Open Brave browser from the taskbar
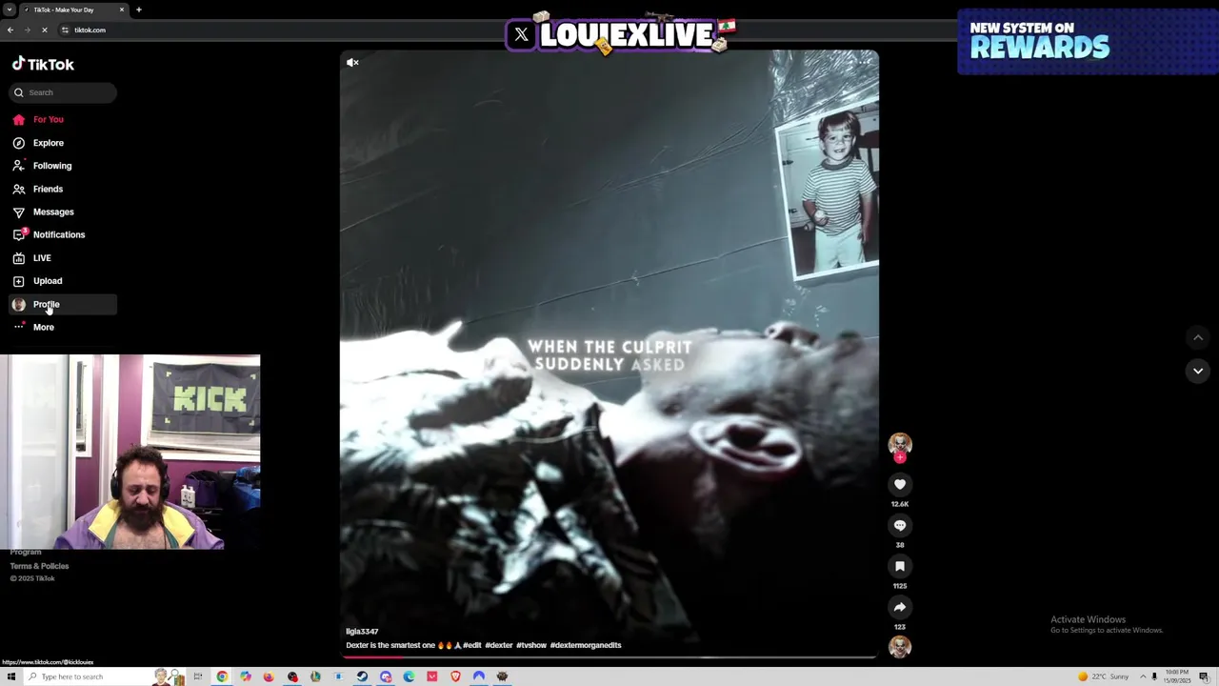Screen dimensions: 1219x686 [455, 676]
